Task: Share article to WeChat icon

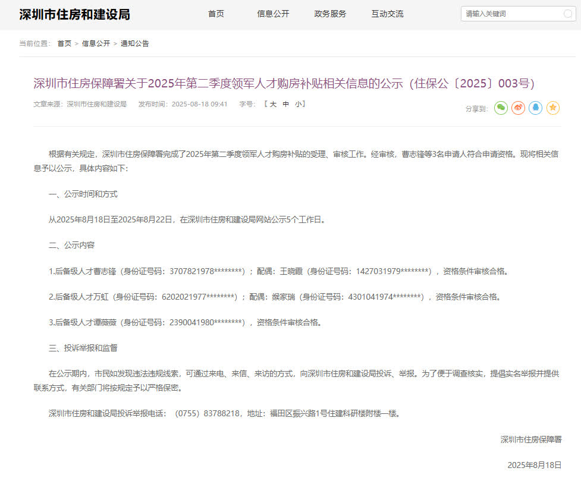Action: click(x=501, y=108)
